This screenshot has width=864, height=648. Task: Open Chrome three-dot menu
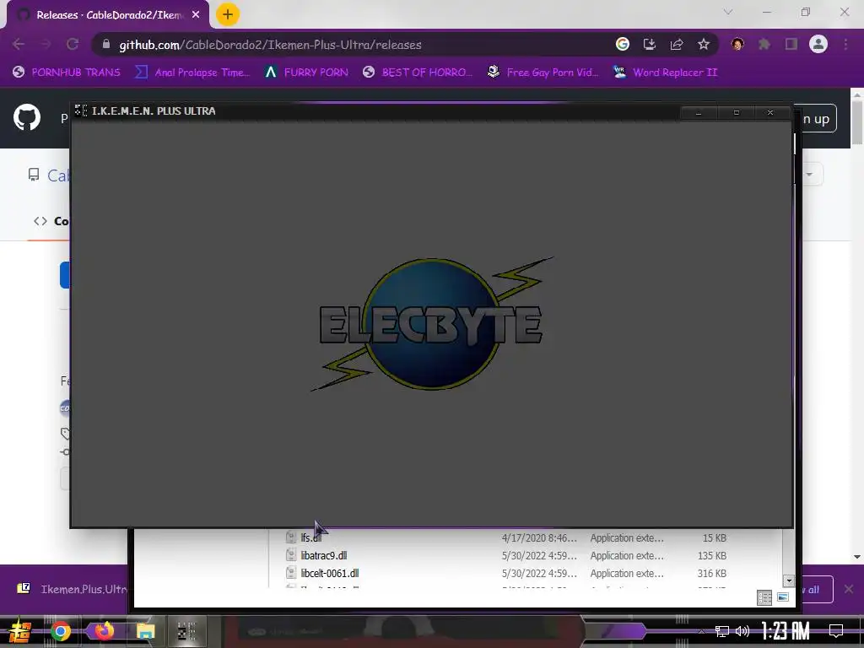(845, 44)
